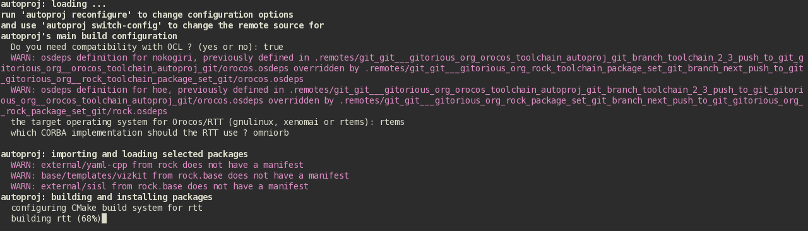Click the 'autoproj: loading ...' line
808x231 pixels.
pos(54,4)
